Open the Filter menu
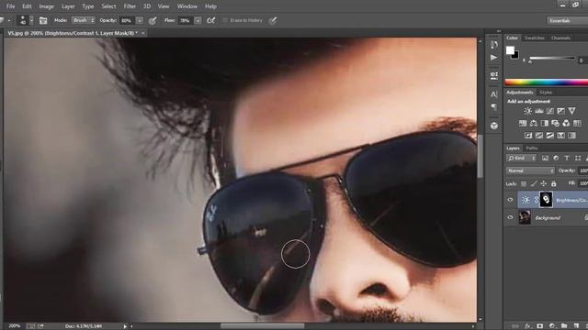 (x=130, y=6)
